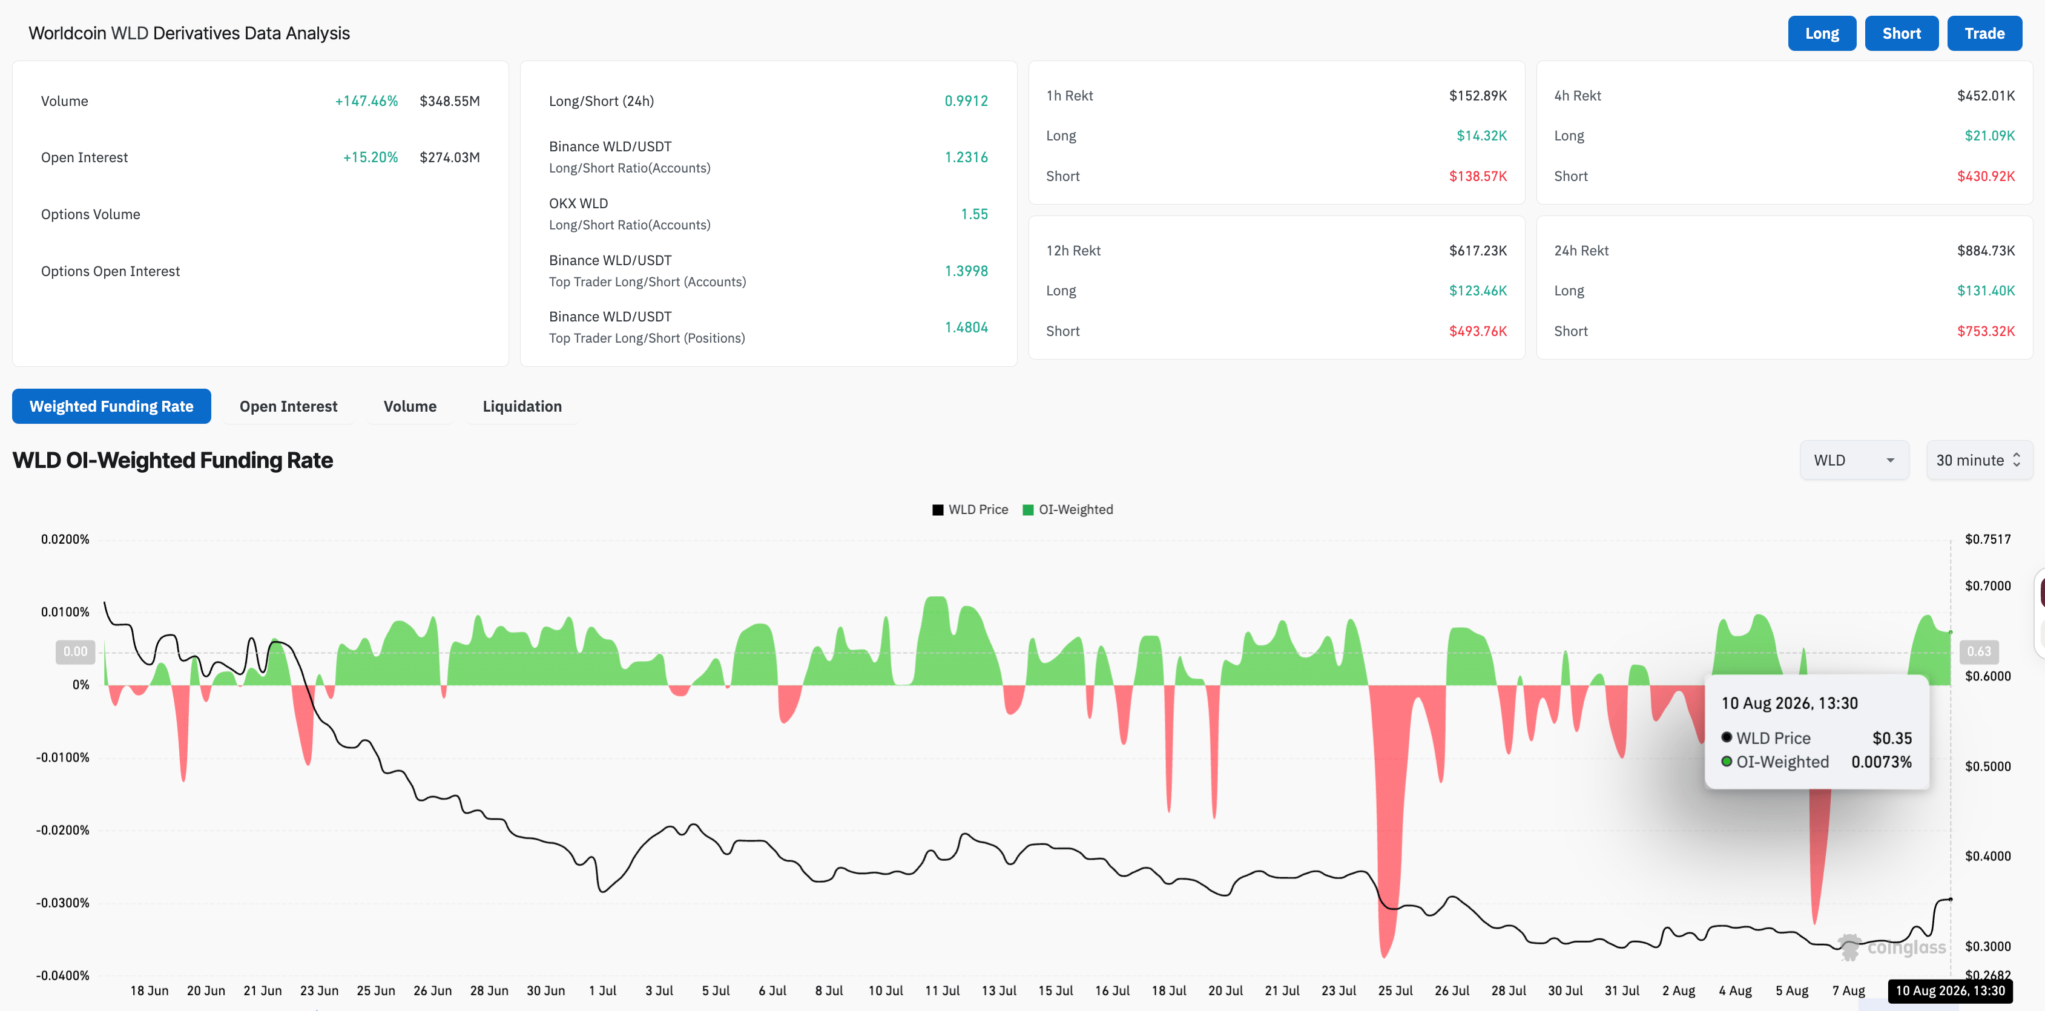Click the black WLD Price legend swatch
2045x1011 pixels.
pos(938,510)
